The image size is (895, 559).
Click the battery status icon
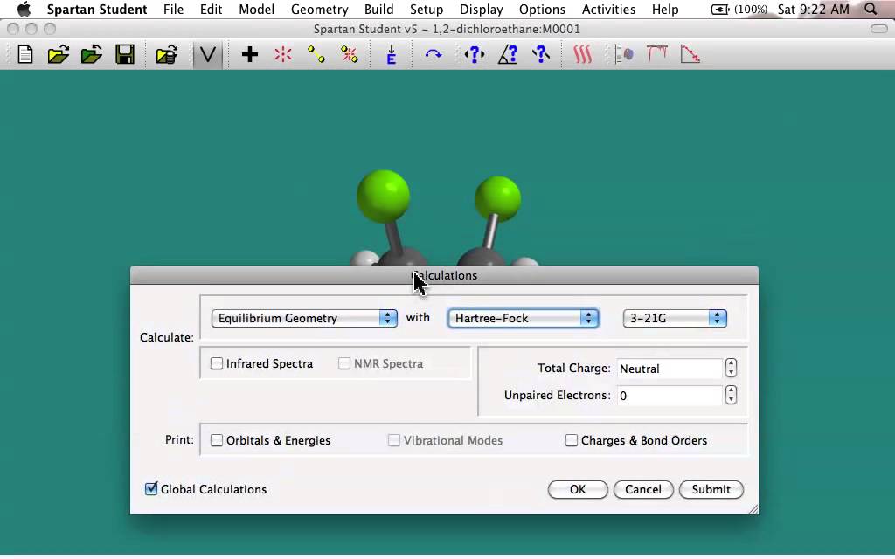pyautogui.click(x=720, y=10)
